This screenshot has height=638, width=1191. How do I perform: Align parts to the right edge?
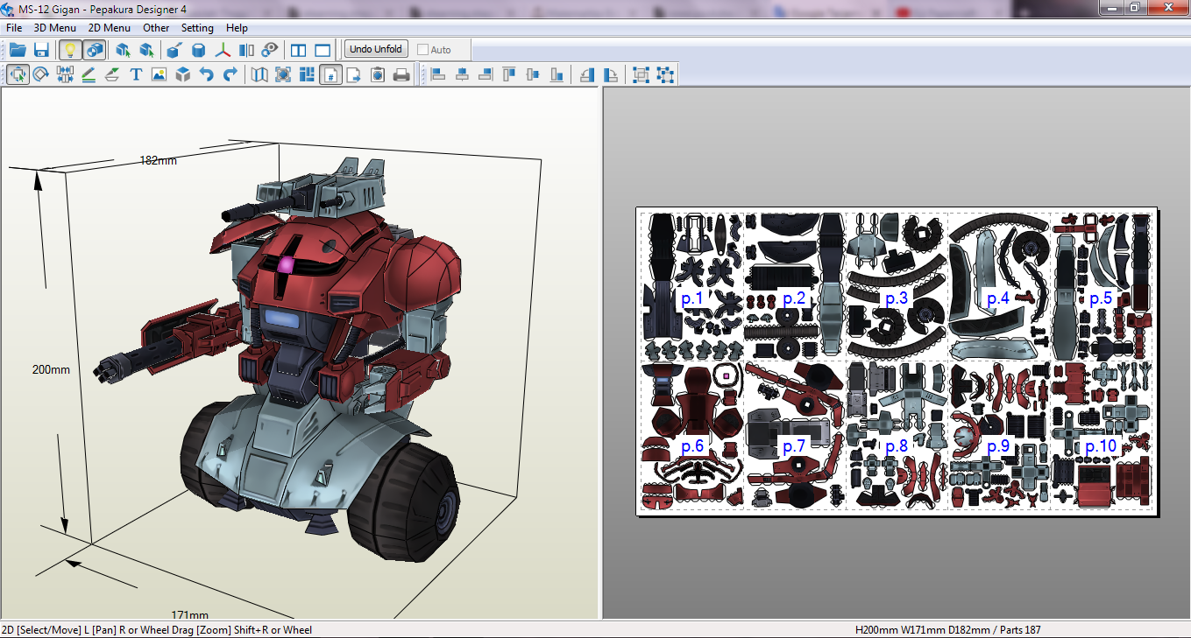click(486, 74)
